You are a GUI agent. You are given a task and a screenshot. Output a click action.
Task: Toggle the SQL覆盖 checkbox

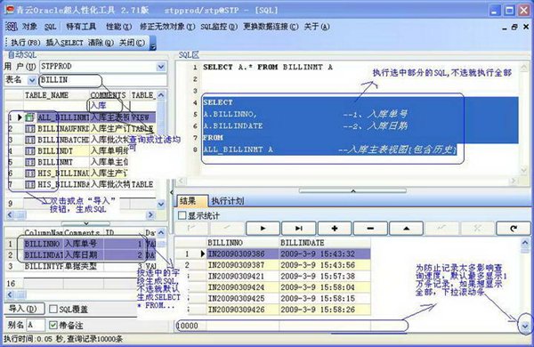pyautogui.click(x=53, y=309)
